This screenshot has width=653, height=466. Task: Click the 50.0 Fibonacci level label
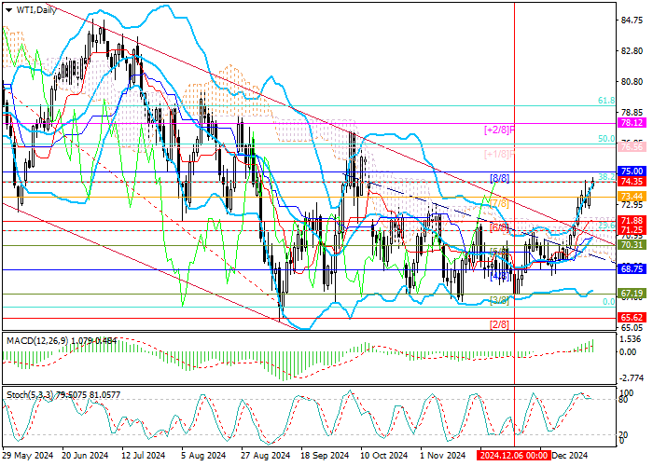(605, 138)
